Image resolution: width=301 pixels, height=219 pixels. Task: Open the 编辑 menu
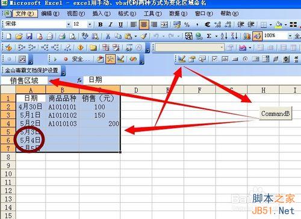[x=50, y=14]
